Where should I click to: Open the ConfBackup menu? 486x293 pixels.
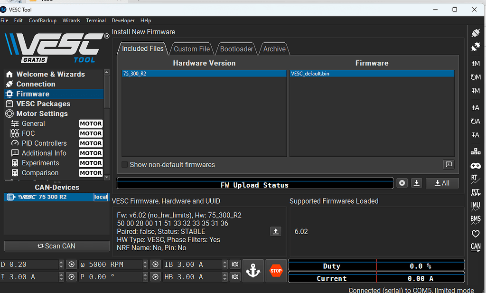42,20
